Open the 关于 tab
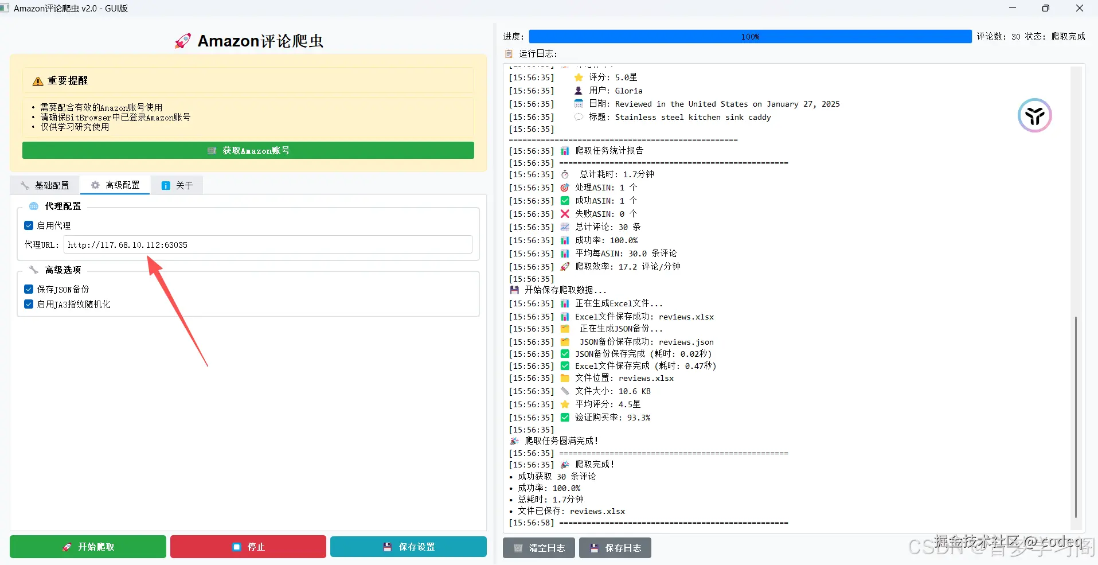This screenshot has width=1098, height=565. (x=177, y=185)
